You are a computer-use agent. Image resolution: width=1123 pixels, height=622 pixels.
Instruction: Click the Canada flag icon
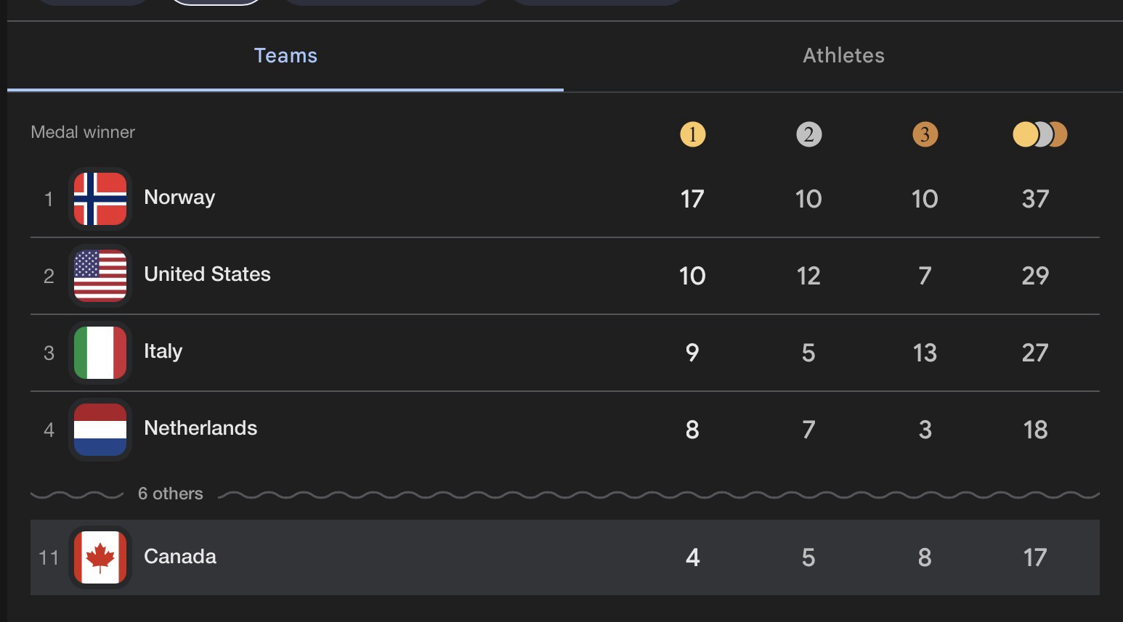tap(100, 557)
